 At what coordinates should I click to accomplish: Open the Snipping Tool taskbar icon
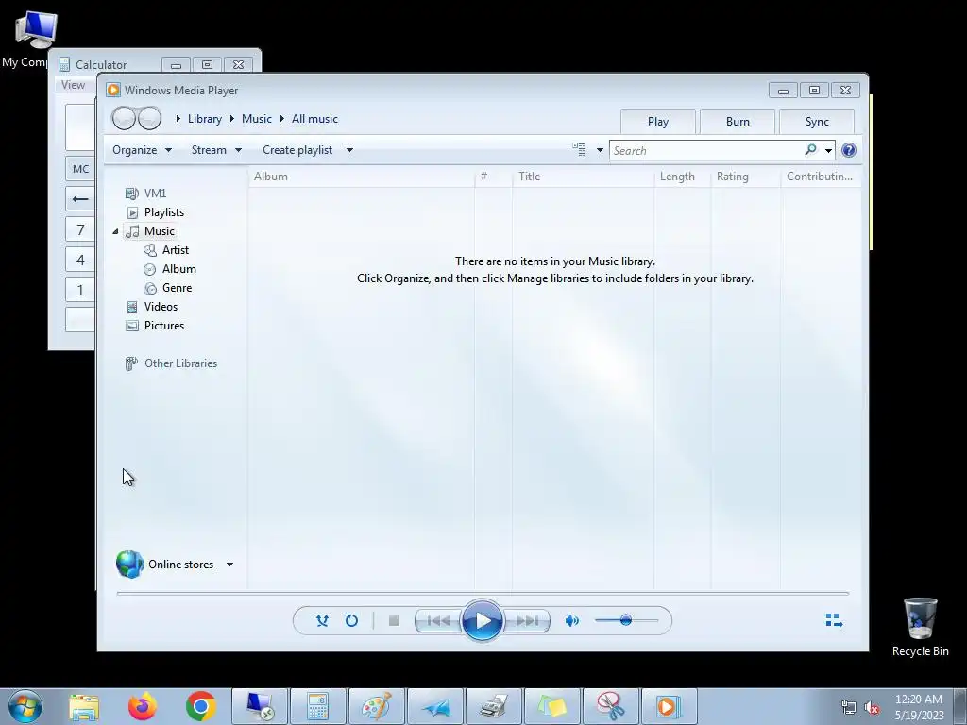[x=611, y=706]
